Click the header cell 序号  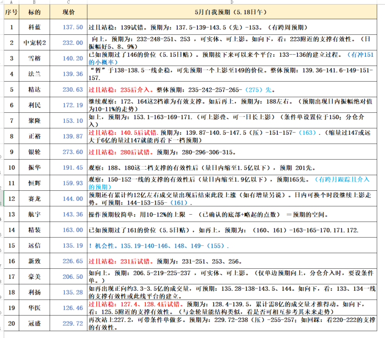point(11,12)
